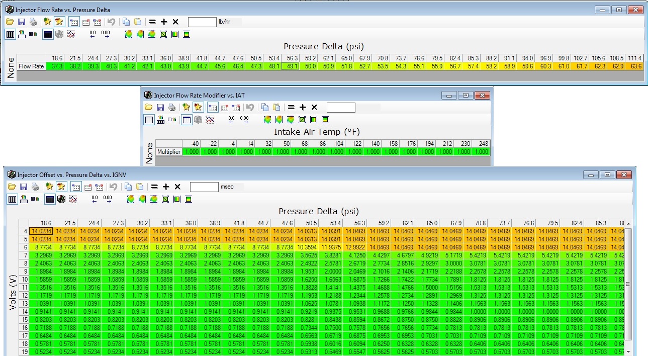
Task: Toggle line graph view in Flow Rate vs. Pressure Delta window
Action: click(71, 34)
